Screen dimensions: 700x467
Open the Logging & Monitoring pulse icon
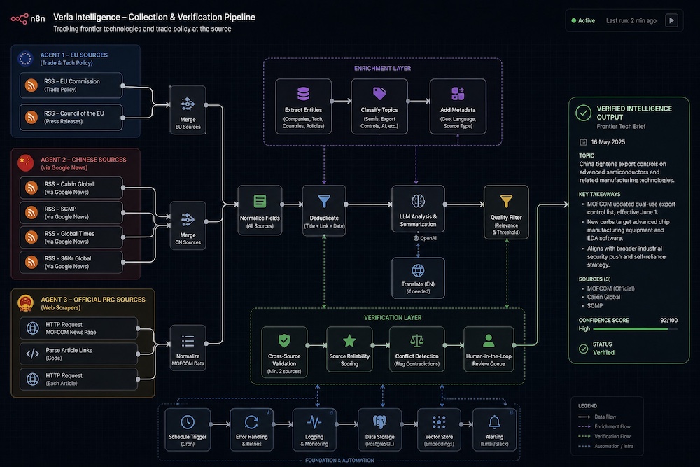314,422
